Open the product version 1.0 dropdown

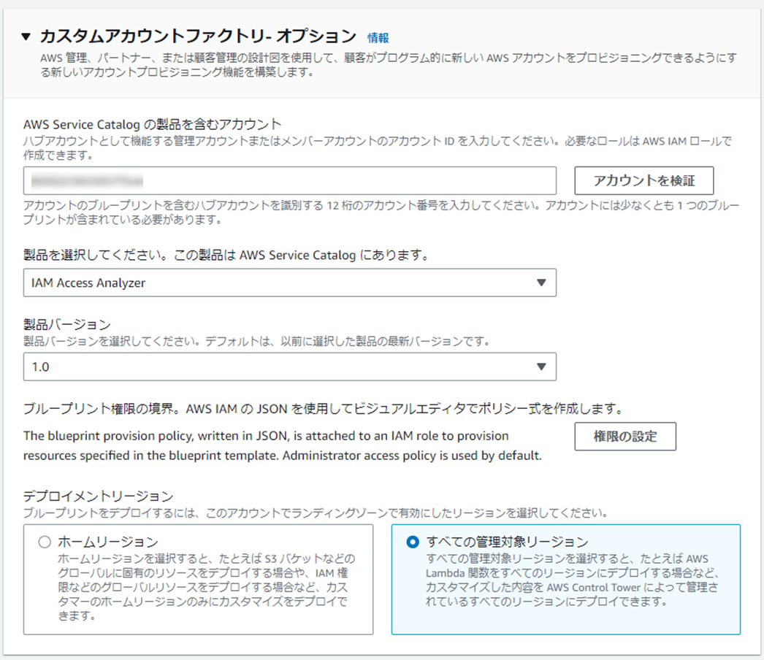coord(289,367)
